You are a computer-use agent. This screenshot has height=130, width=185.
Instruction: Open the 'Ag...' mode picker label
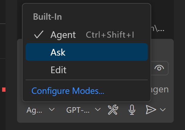click(x=34, y=110)
